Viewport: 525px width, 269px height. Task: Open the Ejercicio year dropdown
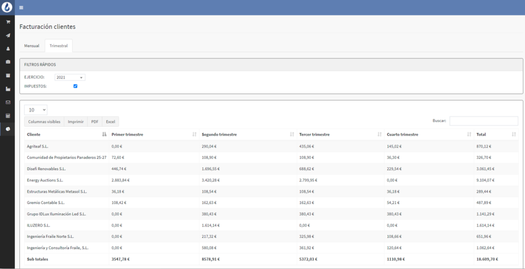click(x=70, y=77)
